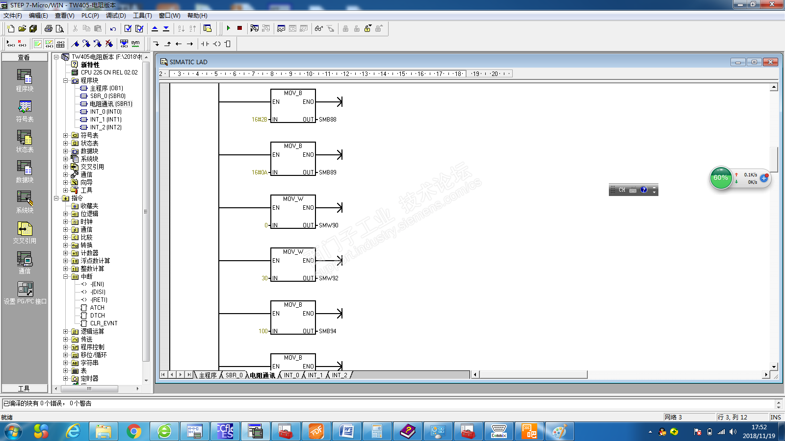Click the Compile All toolbar icon
The width and height of the screenshot is (785, 441).
[x=139, y=28]
